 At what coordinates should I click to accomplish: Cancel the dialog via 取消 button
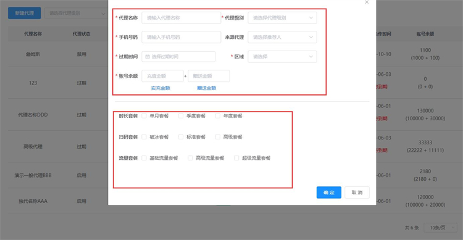pos(357,192)
